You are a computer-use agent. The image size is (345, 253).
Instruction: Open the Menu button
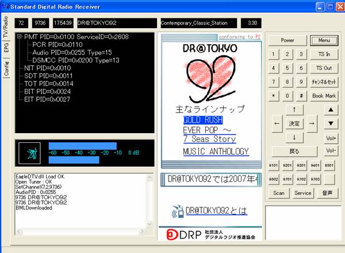324,40
